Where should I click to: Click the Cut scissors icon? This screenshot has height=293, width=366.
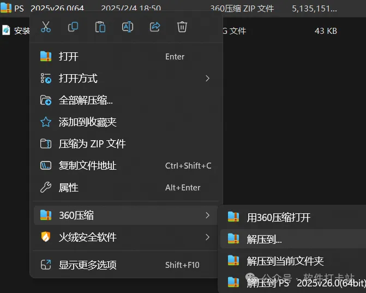click(46, 27)
